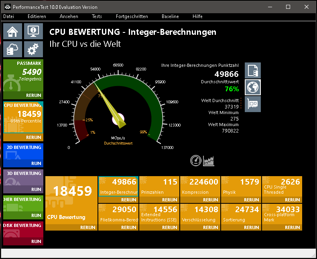This screenshot has height=259, width=317.
Task: Open the Tests menu
Action: pos(97,16)
